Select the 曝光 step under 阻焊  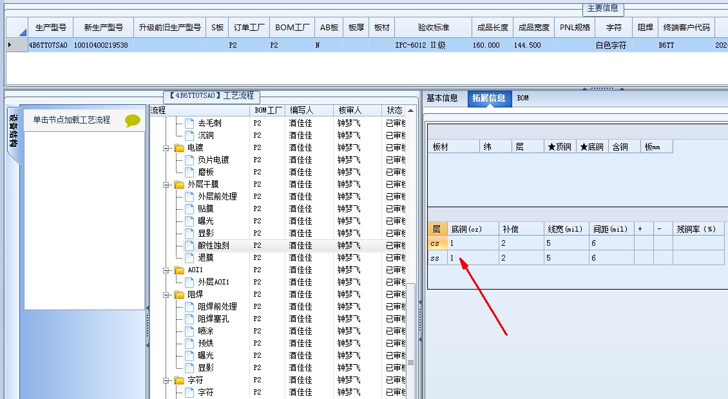(206, 355)
